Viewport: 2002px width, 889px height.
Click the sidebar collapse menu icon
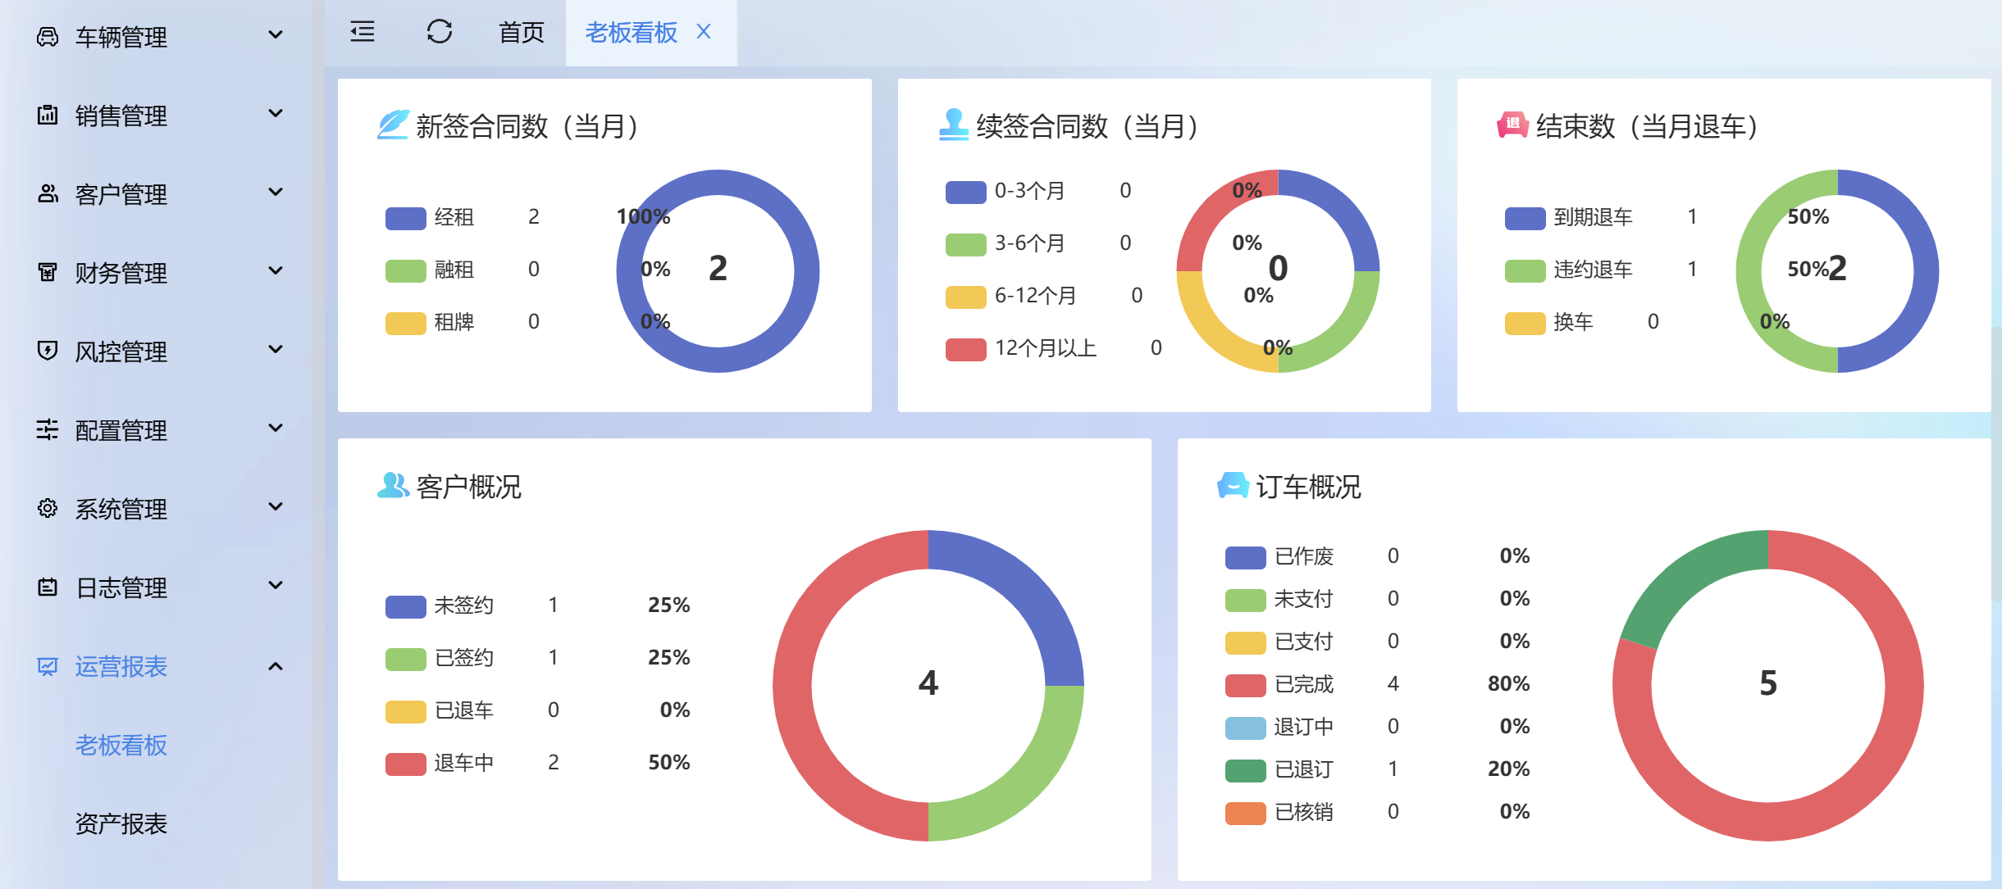pos(362,32)
